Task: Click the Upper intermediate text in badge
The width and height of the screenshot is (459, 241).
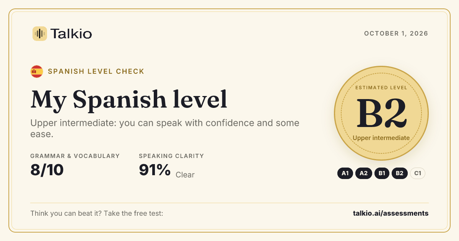Action: tap(381, 138)
